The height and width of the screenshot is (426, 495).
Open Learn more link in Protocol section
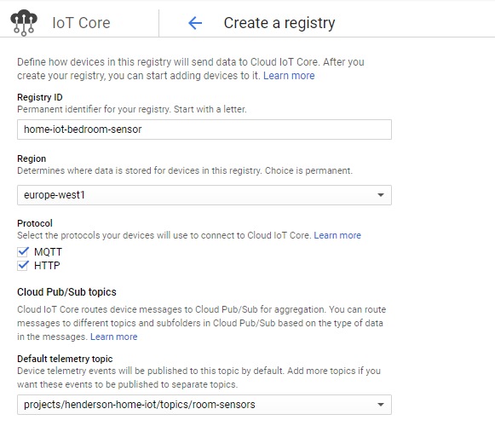click(337, 235)
